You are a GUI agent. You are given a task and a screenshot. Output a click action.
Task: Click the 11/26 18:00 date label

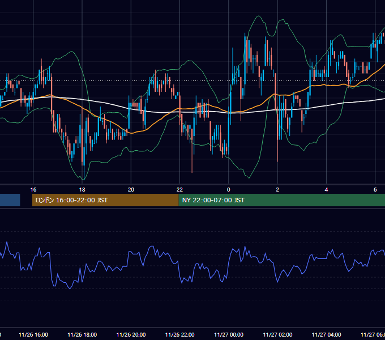82,335
